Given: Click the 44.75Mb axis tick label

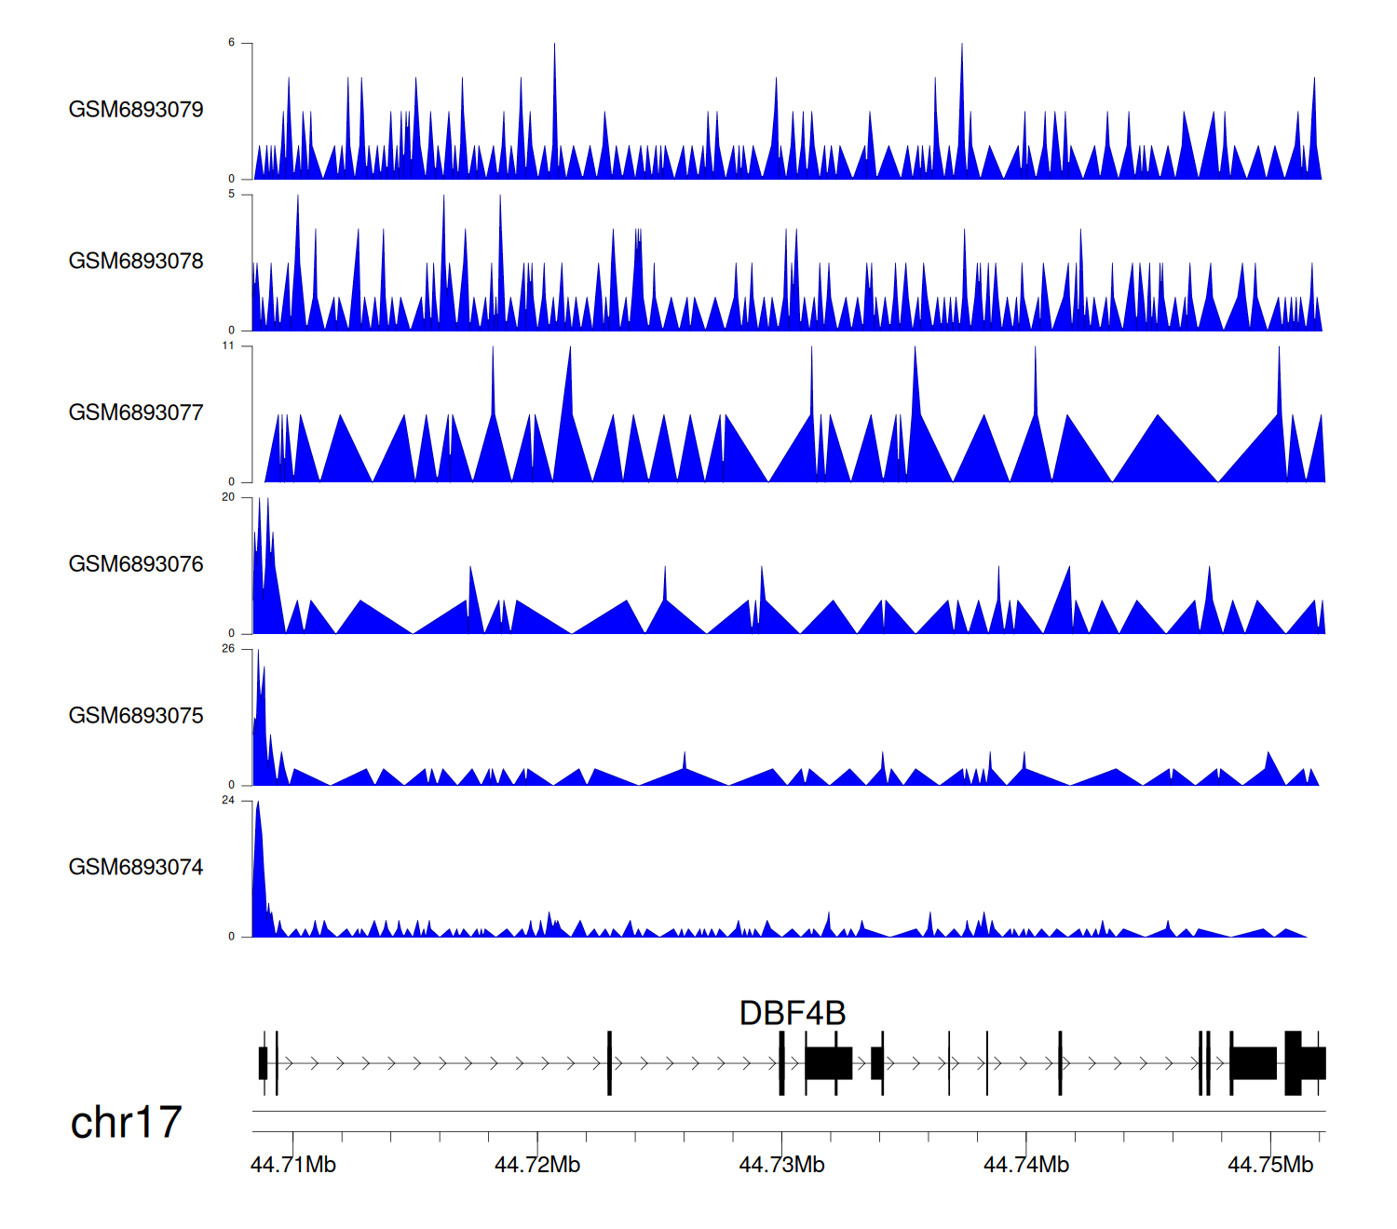Looking at the screenshot, I should point(1270,1165).
